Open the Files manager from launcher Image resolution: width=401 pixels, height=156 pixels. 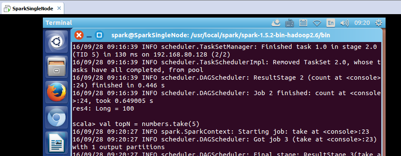coord(57,66)
